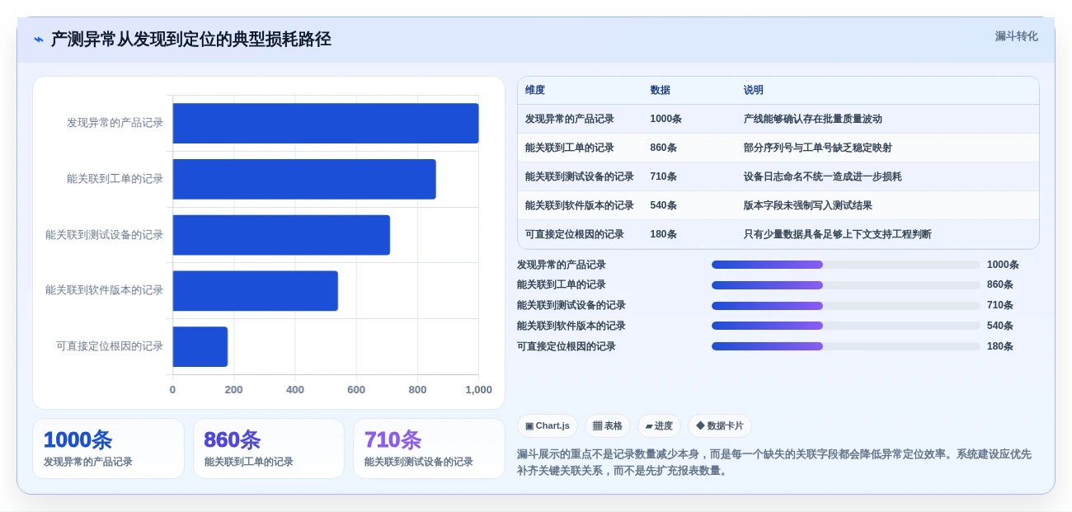Image resolution: width=1072 pixels, height=512 pixels.
Task: Click the 维度 table column header
Action: pyautogui.click(x=535, y=90)
